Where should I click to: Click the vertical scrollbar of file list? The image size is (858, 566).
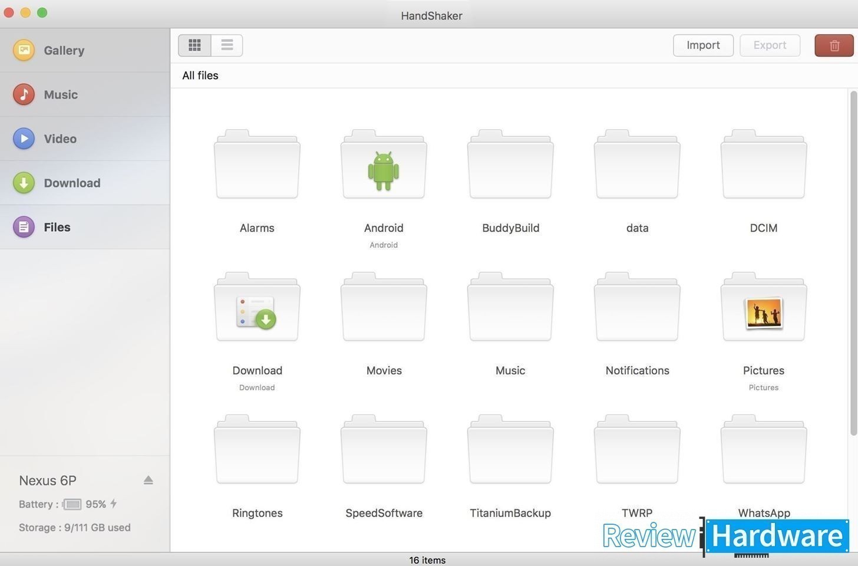[x=853, y=263]
